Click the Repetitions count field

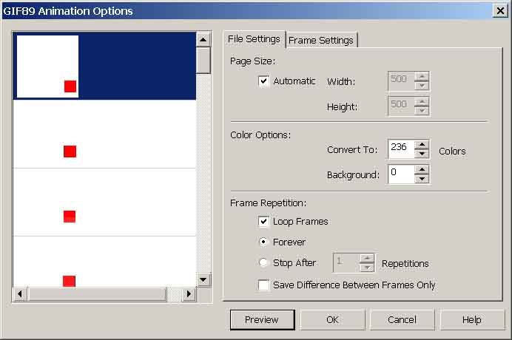click(x=346, y=262)
